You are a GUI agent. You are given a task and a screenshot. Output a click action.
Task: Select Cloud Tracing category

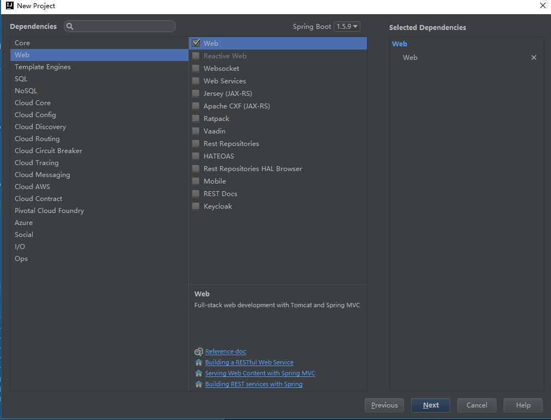99,162
